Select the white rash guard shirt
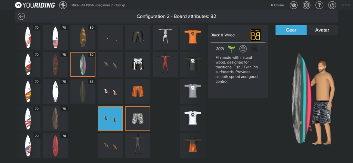Screen dimensions: 353x163 point(192,118)
